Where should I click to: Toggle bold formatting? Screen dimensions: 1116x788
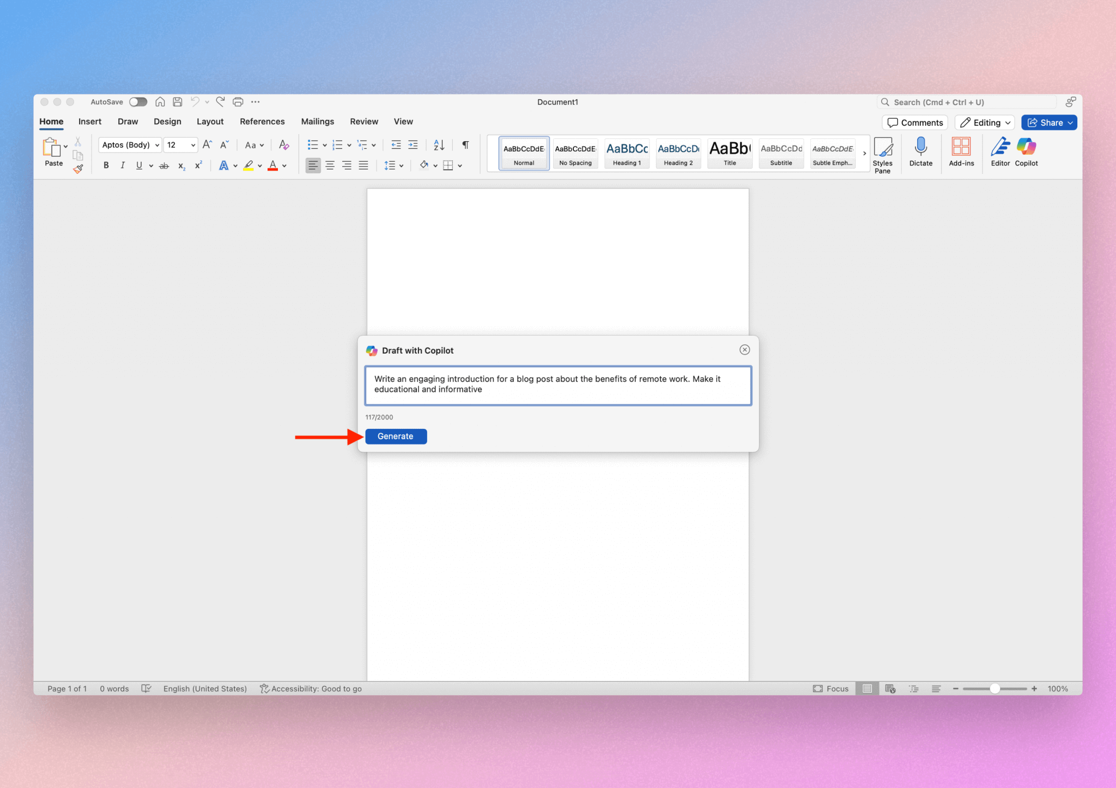[106, 165]
